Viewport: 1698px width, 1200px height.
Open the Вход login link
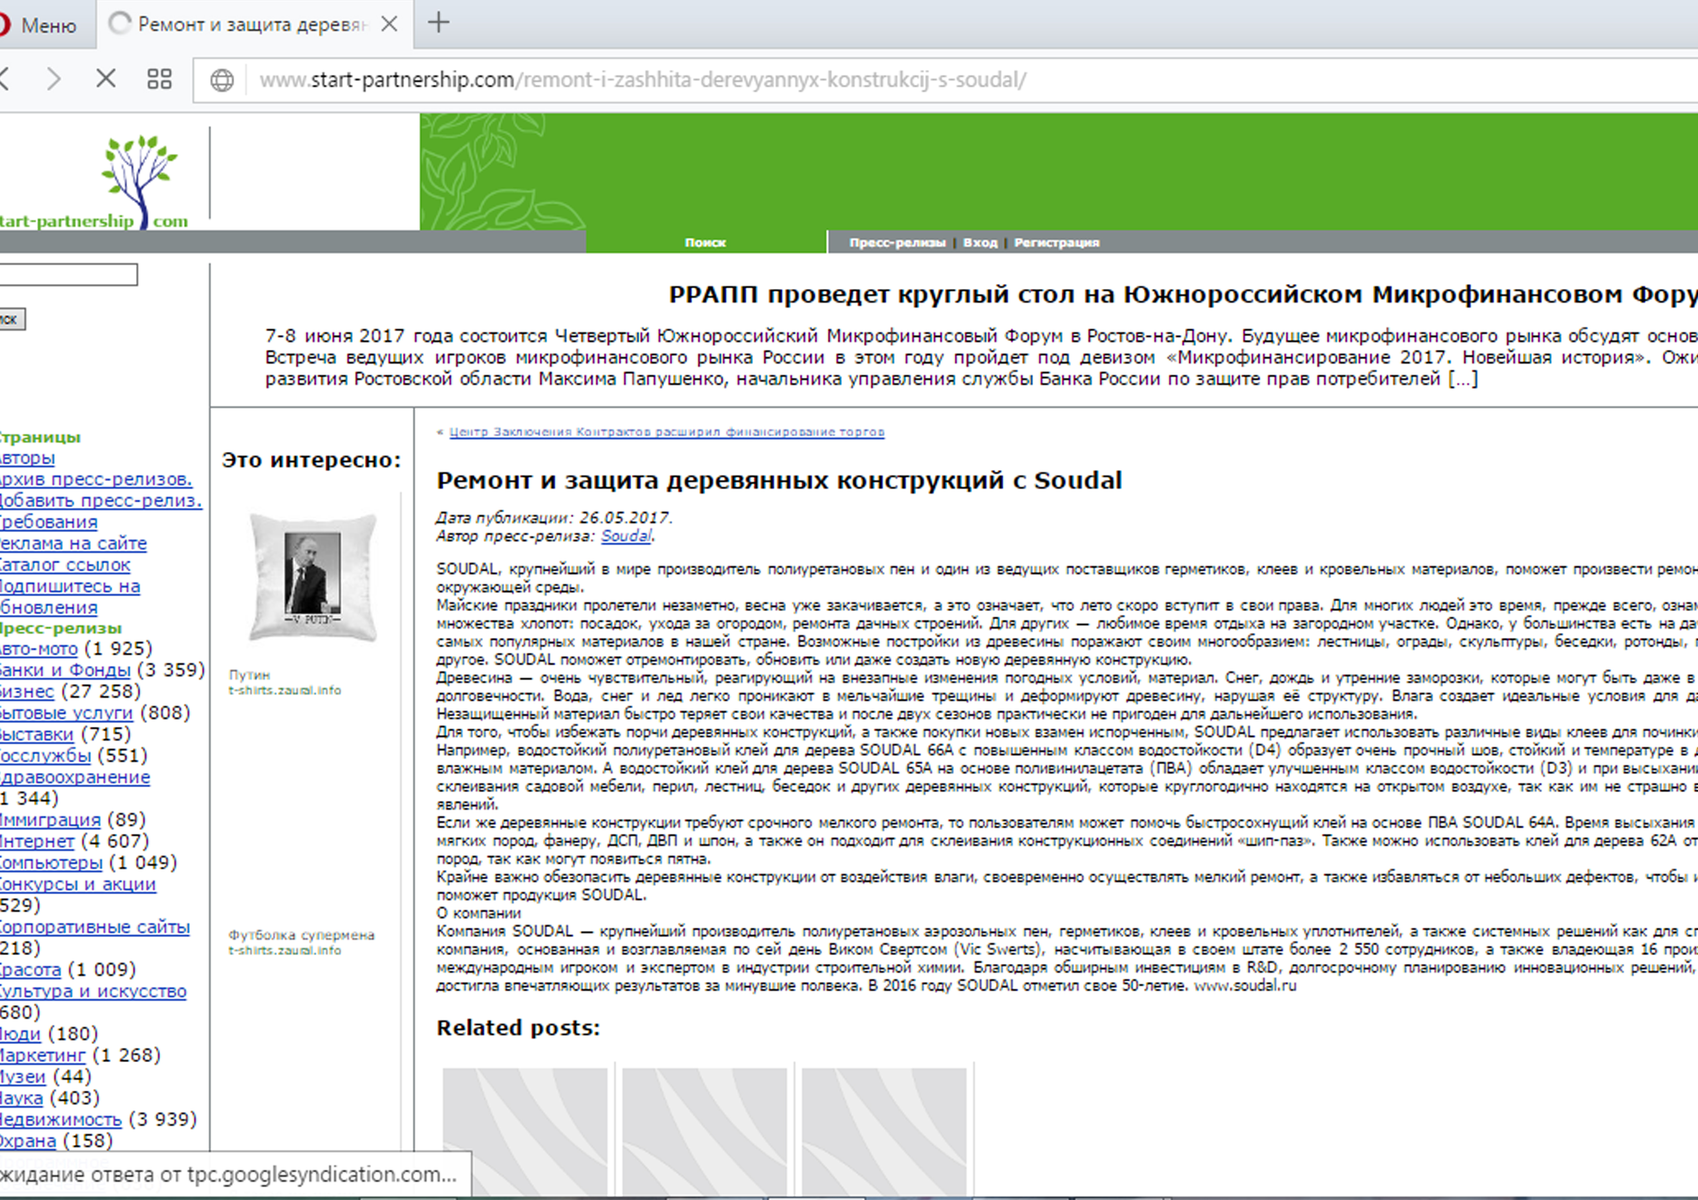pyautogui.click(x=981, y=242)
